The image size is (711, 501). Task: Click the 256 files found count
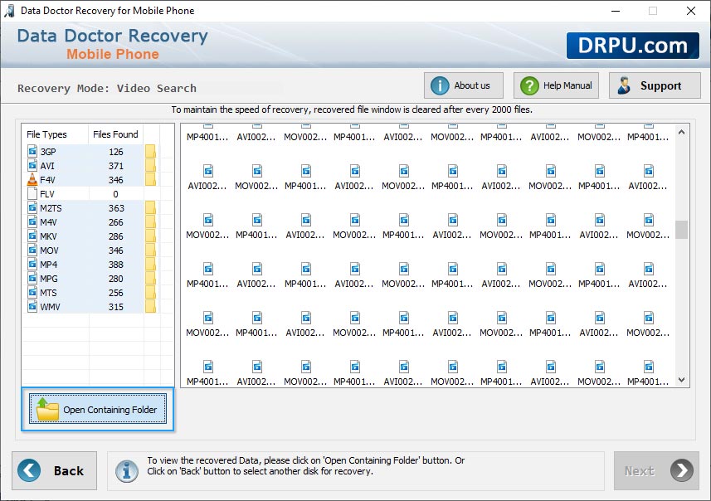click(115, 293)
